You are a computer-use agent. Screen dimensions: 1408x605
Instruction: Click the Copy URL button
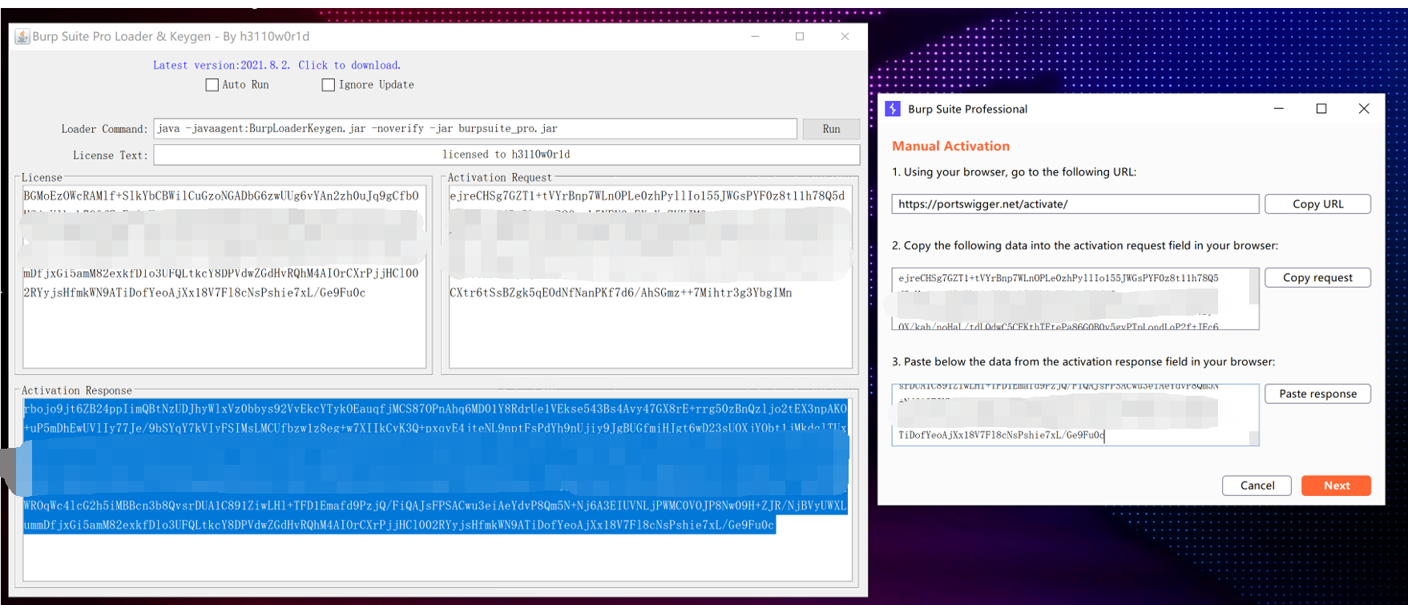tap(1317, 204)
